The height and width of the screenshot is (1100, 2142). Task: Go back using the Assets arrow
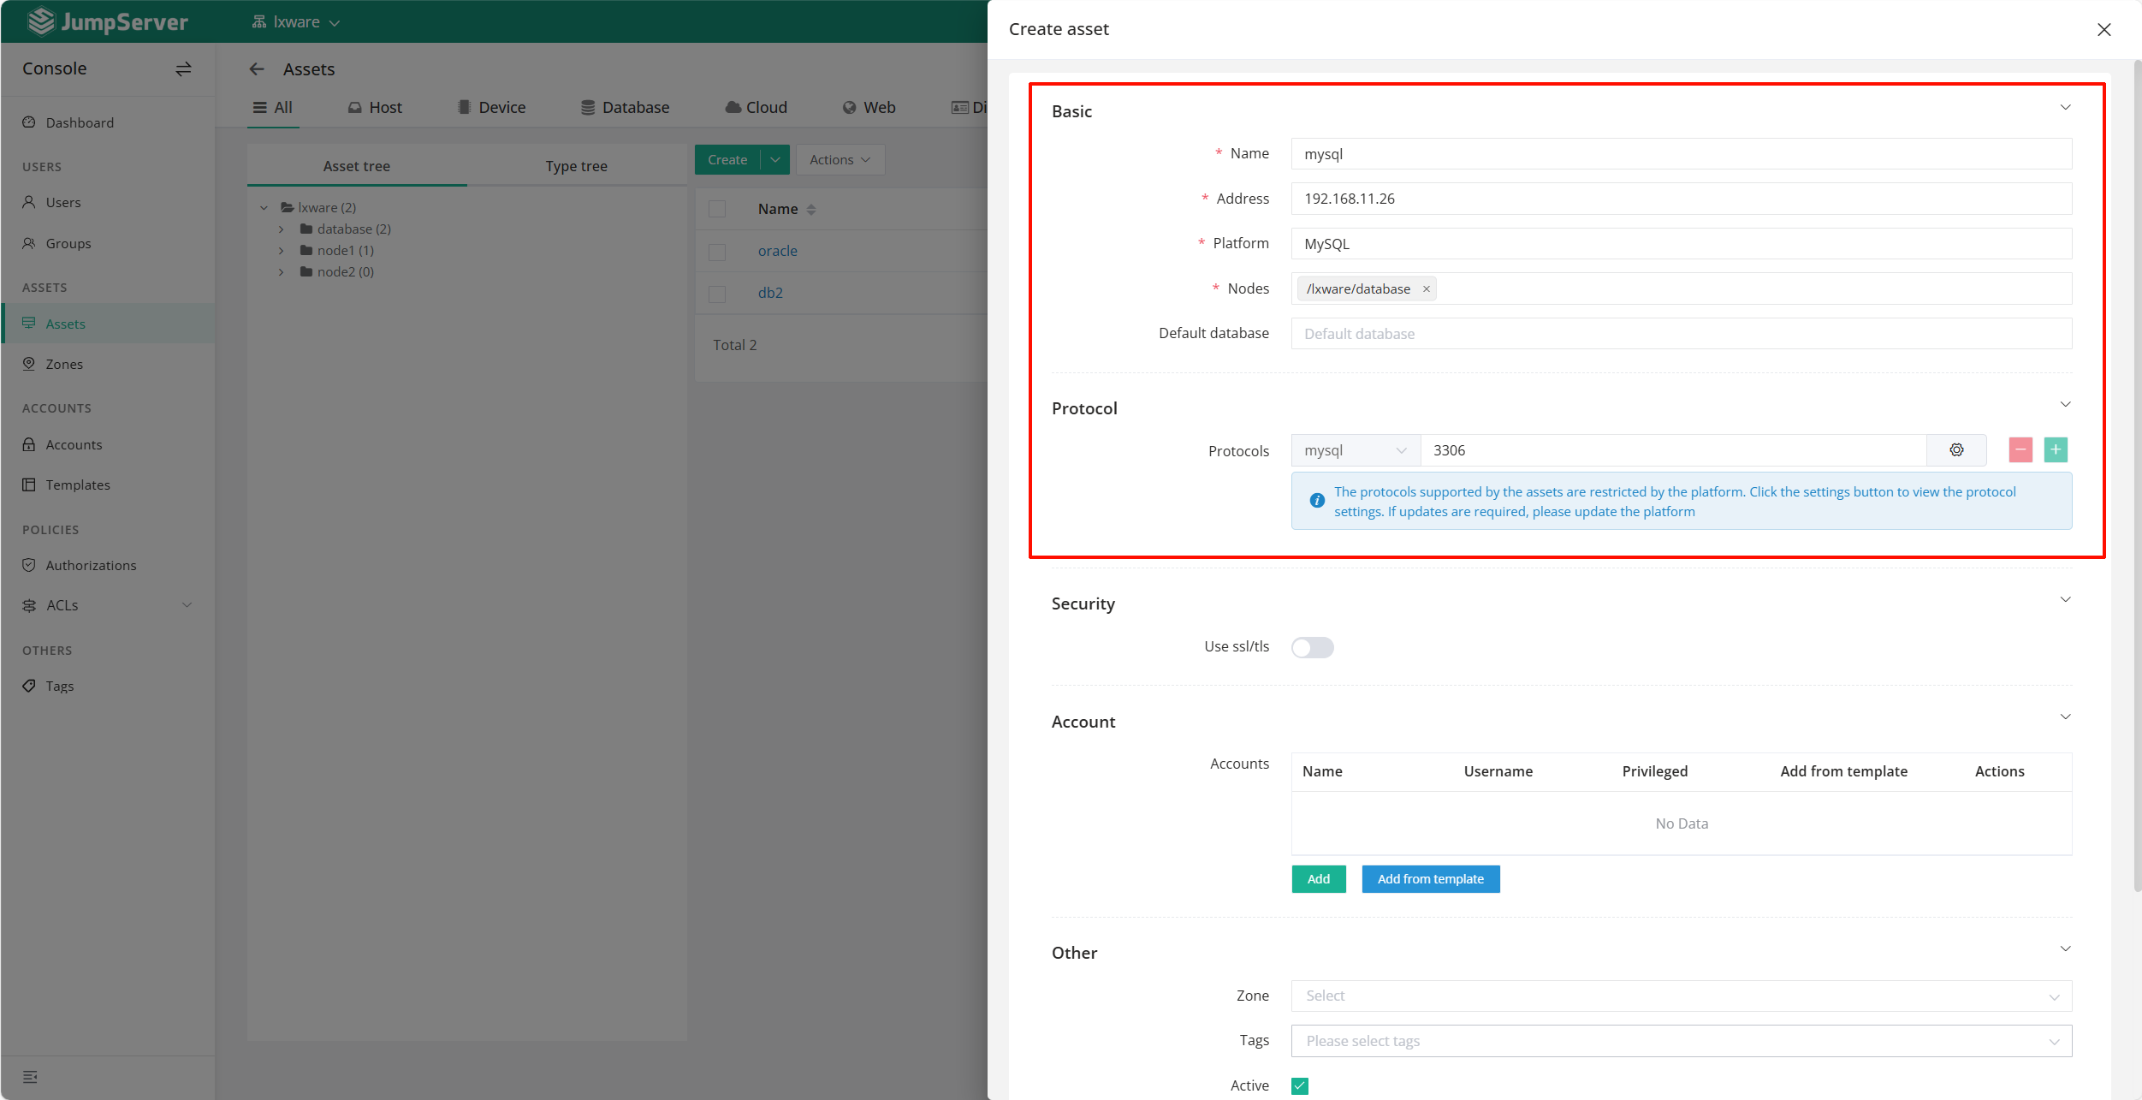(x=257, y=69)
